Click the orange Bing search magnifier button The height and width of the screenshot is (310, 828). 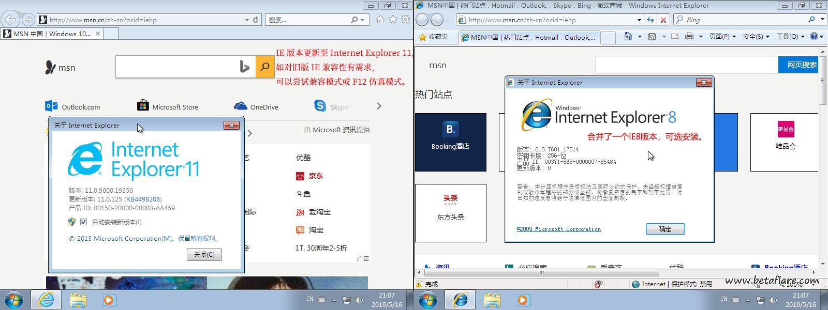pos(265,67)
